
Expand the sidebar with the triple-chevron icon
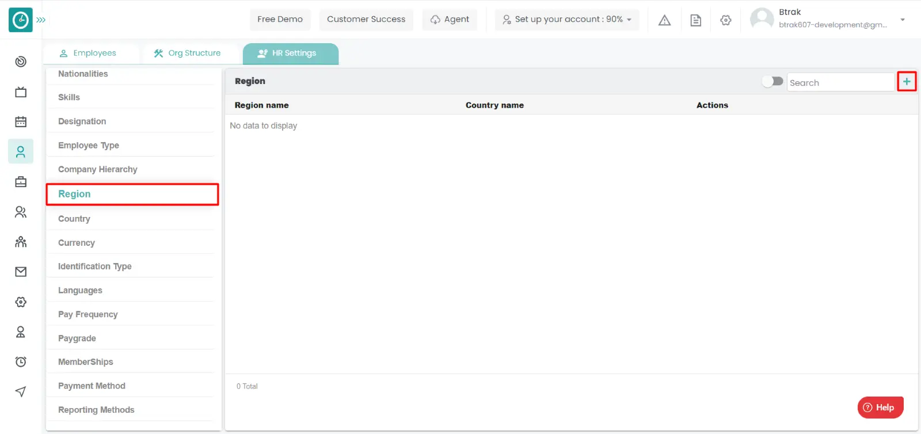(41, 20)
